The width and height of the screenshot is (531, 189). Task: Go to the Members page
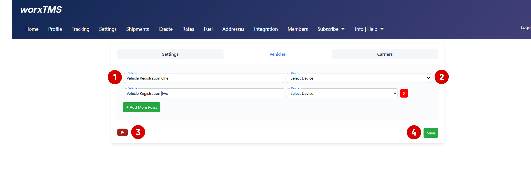[x=297, y=29]
